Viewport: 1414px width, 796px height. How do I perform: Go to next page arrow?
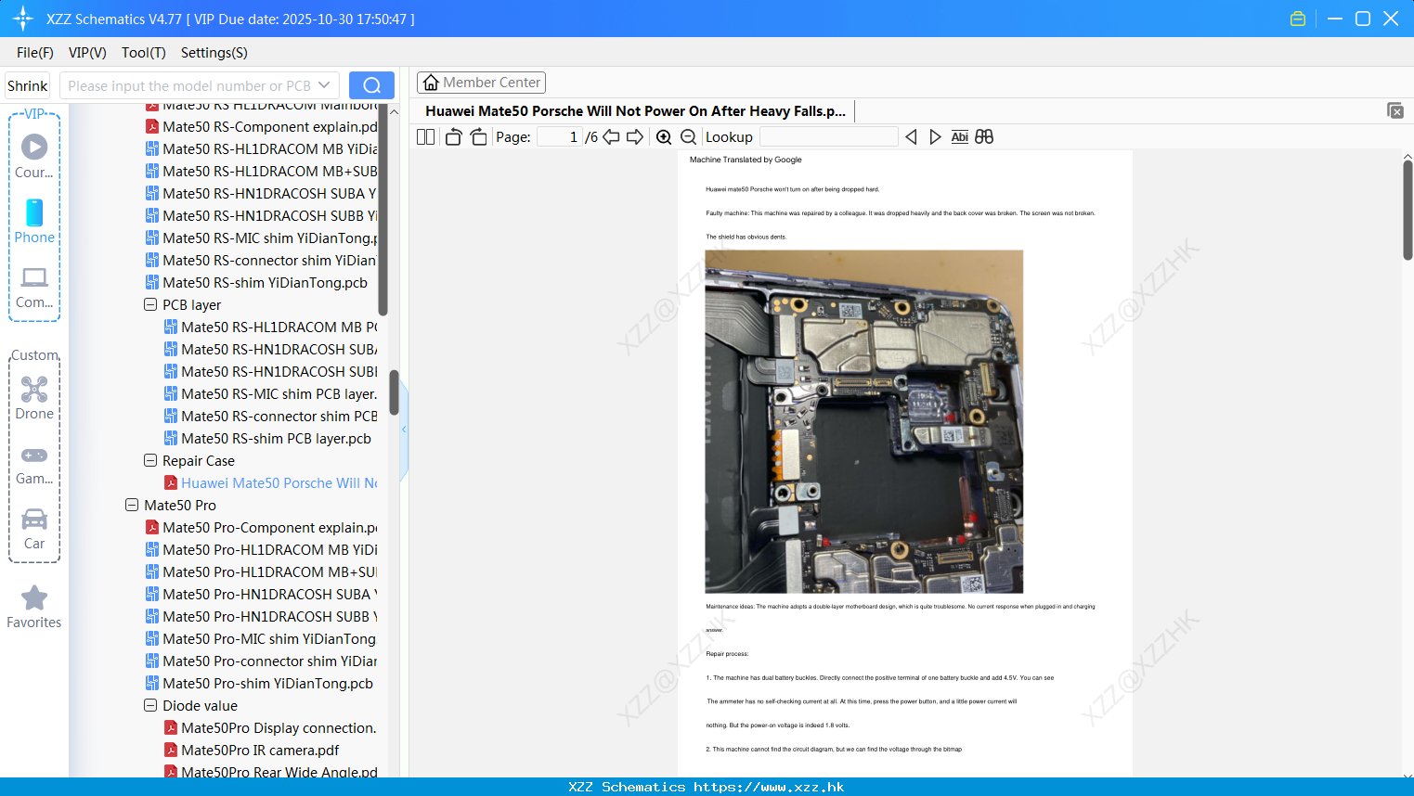[635, 137]
